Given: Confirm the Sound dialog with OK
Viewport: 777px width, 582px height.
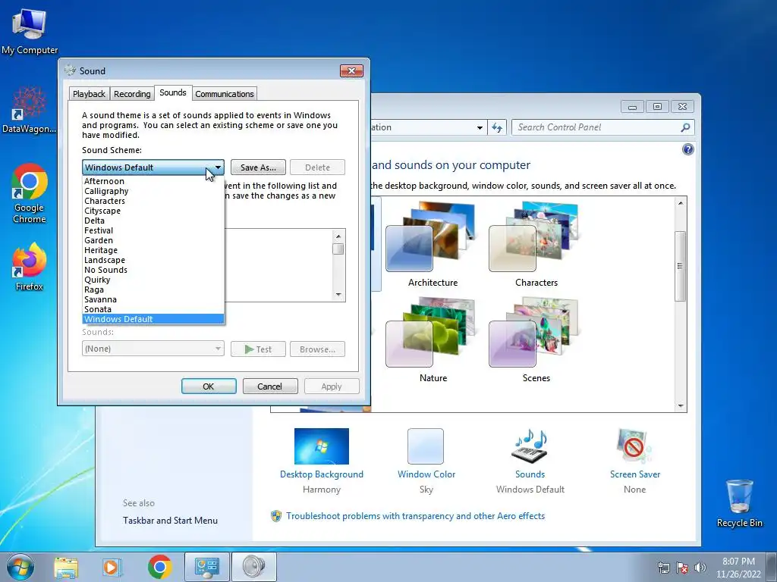Looking at the screenshot, I should [209, 386].
